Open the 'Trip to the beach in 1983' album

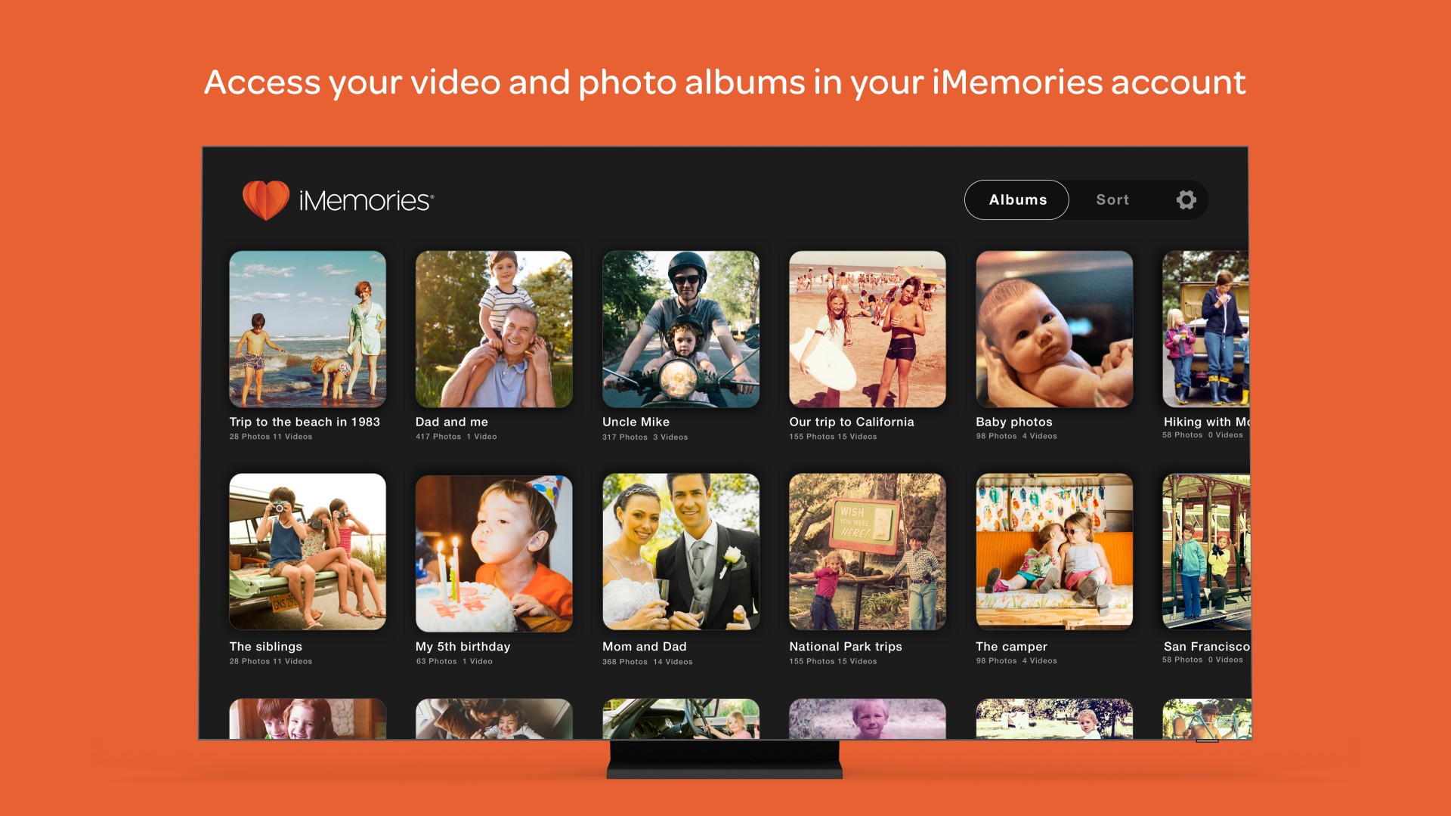click(307, 329)
